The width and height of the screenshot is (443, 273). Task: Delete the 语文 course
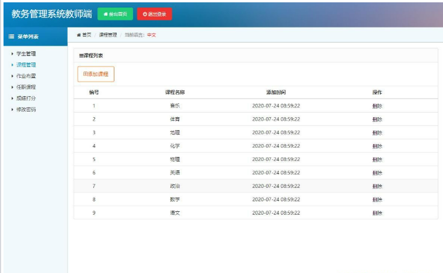click(x=377, y=213)
